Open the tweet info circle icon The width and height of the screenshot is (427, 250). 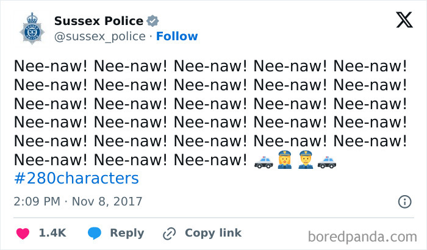(404, 201)
